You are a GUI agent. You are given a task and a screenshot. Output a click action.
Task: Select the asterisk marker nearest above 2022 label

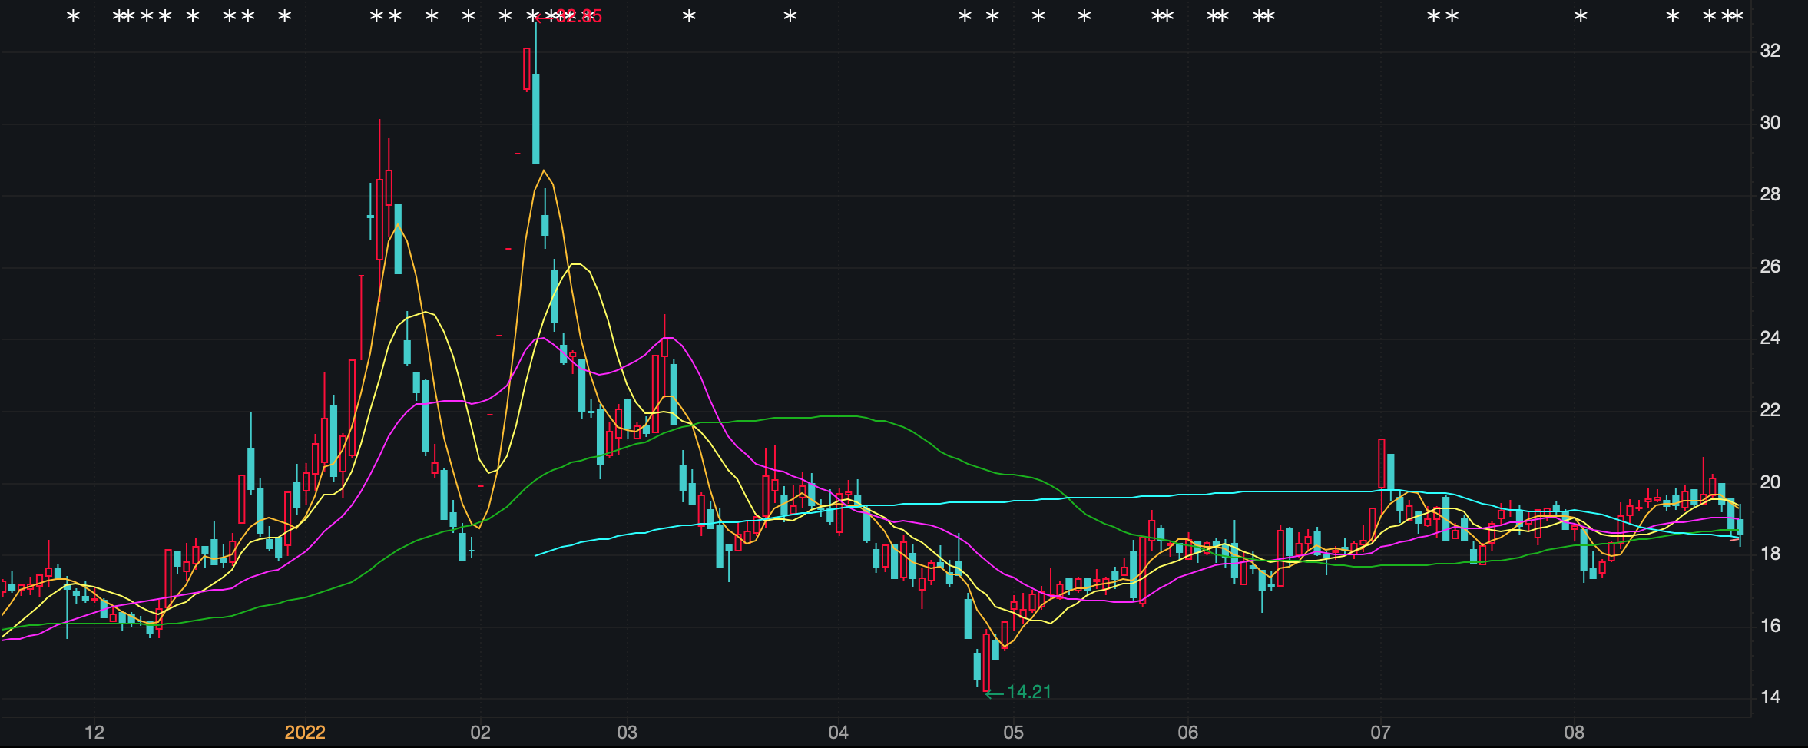(x=285, y=16)
